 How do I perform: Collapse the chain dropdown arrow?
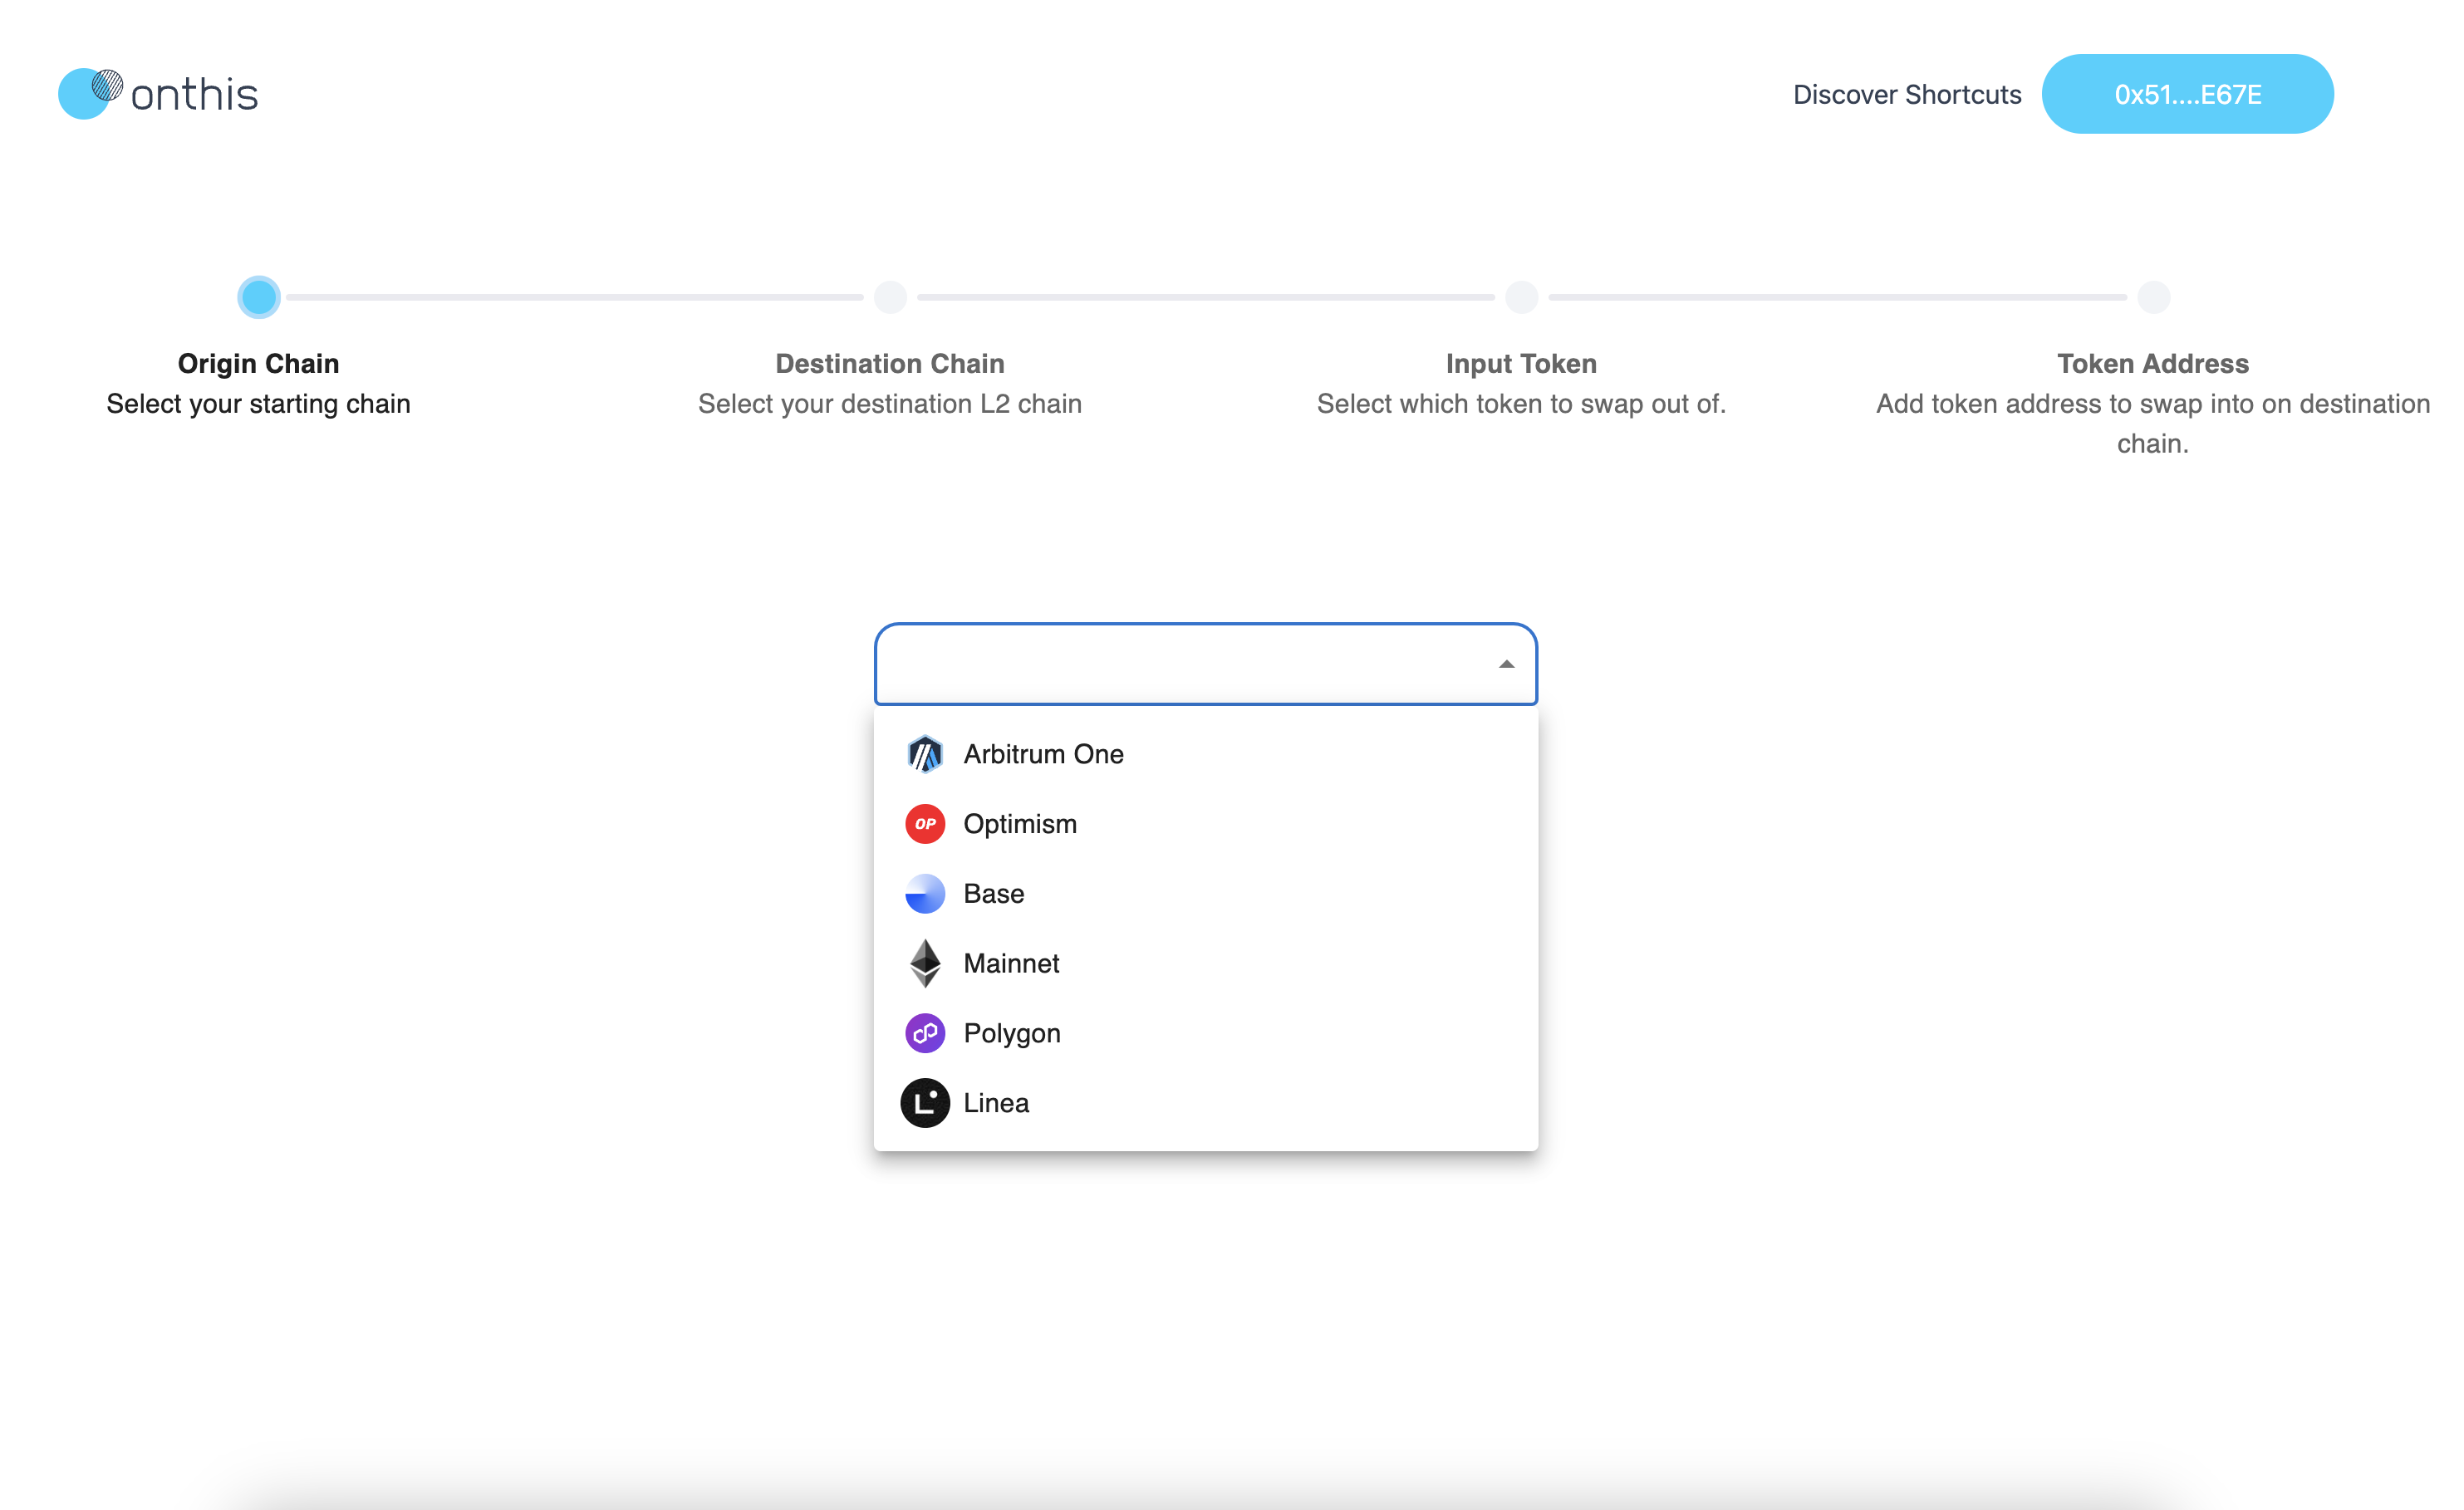1506,664
